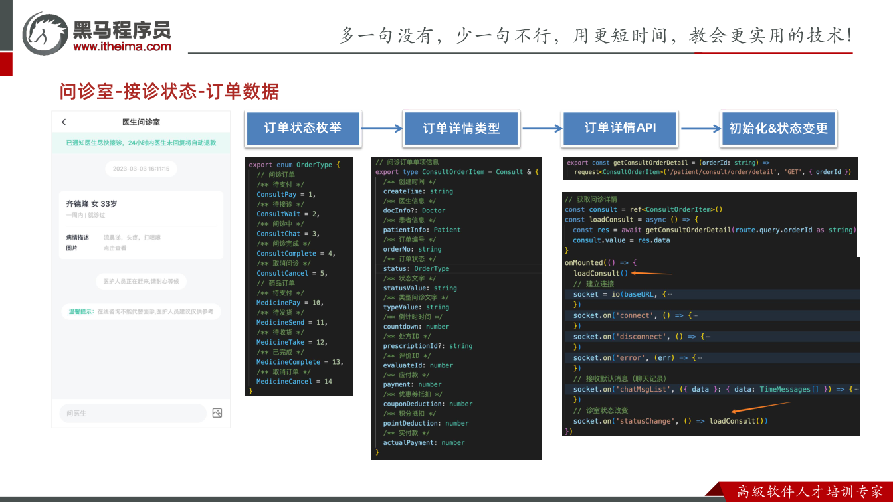Viewport: 893px width, 502px height.
Task: Expand the folded socket.on('connect') block
Action: (695, 315)
